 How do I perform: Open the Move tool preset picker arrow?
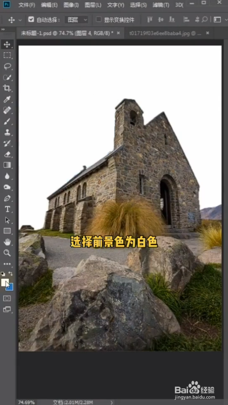(20, 20)
